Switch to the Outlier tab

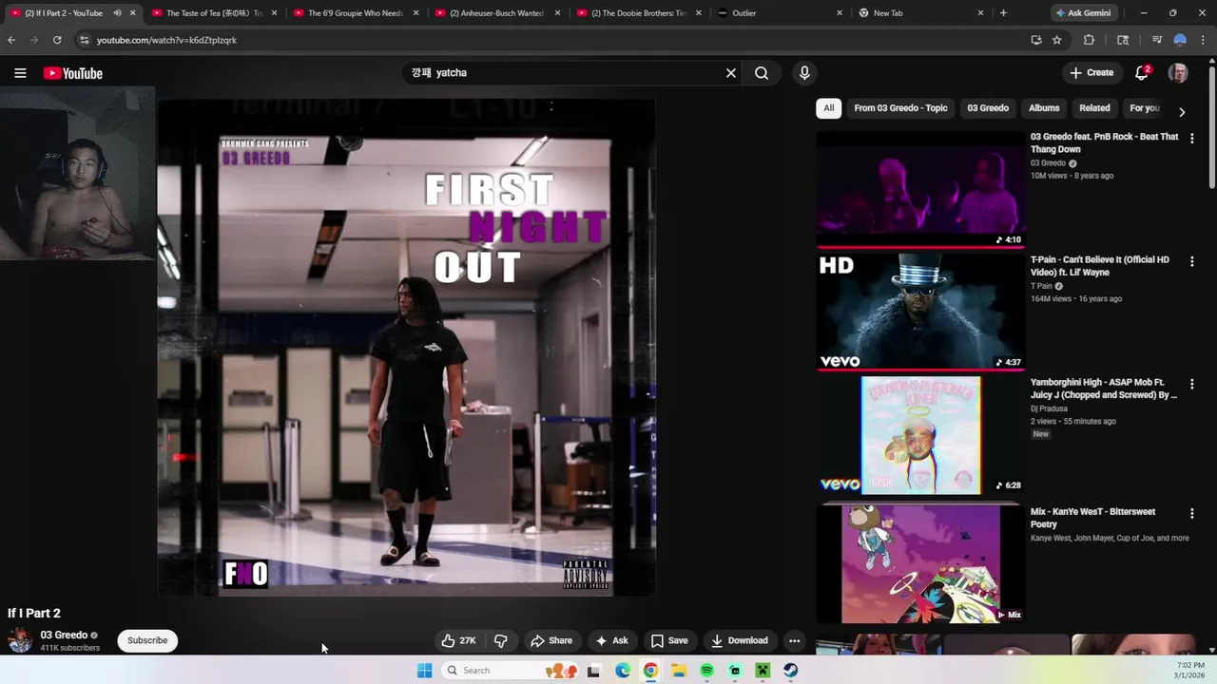tap(780, 13)
